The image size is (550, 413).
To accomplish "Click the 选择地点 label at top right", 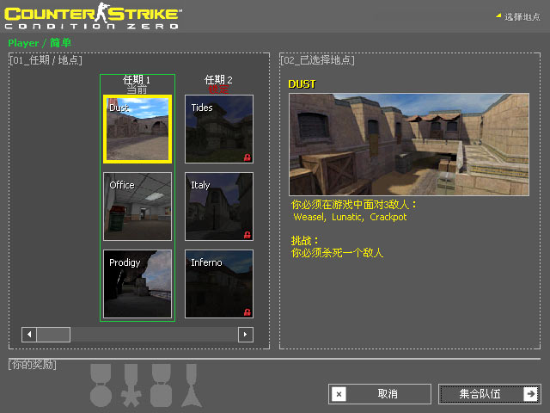I will [x=522, y=16].
